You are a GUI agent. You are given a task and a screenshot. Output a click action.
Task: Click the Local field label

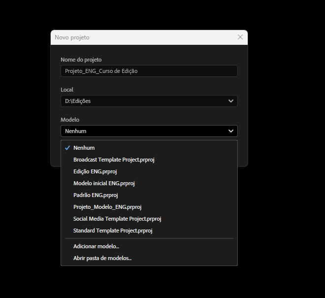[x=67, y=90]
